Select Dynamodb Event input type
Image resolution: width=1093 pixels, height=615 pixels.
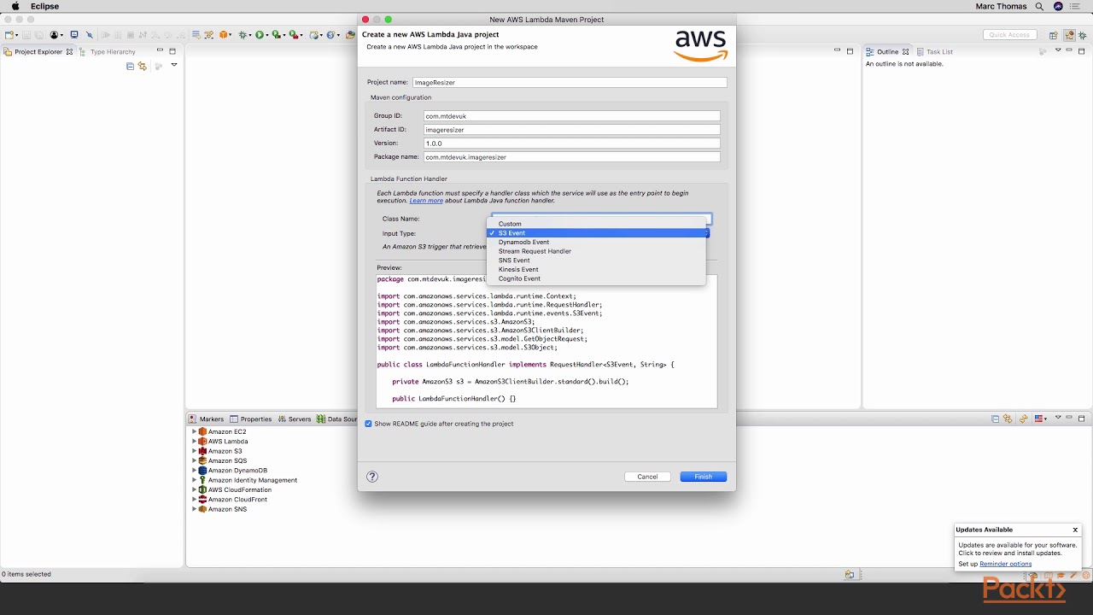coord(596,243)
